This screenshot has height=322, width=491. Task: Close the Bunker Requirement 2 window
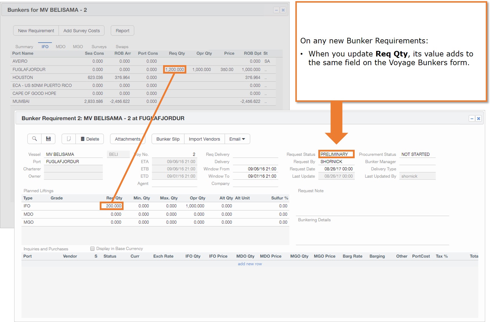point(478,119)
